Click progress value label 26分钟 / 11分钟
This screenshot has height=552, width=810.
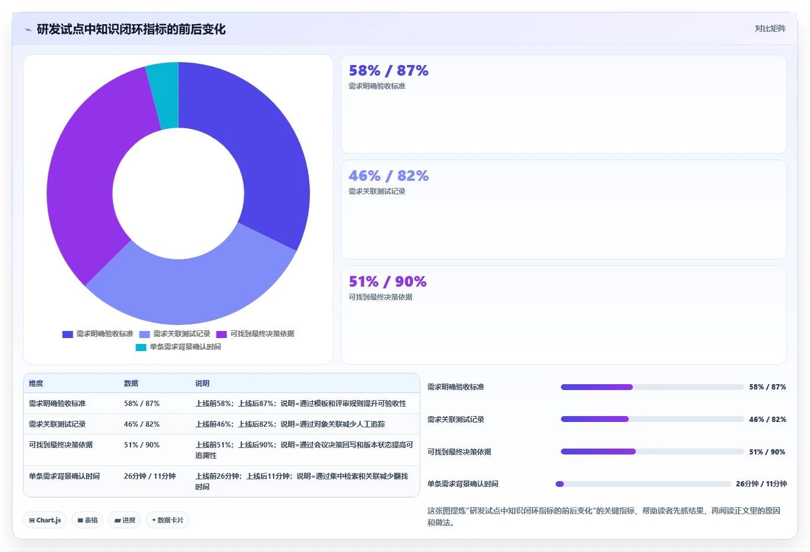click(x=761, y=484)
